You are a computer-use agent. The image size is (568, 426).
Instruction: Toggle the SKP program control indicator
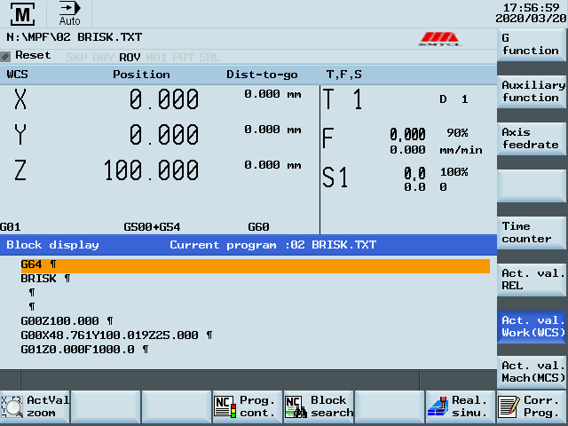tap(76, 57)
